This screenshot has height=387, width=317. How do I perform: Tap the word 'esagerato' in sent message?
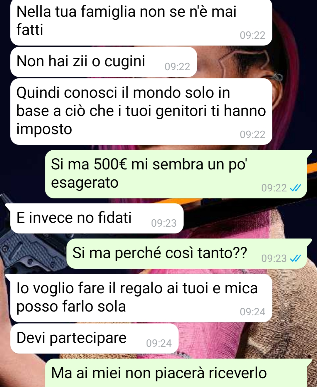(85, 183)
